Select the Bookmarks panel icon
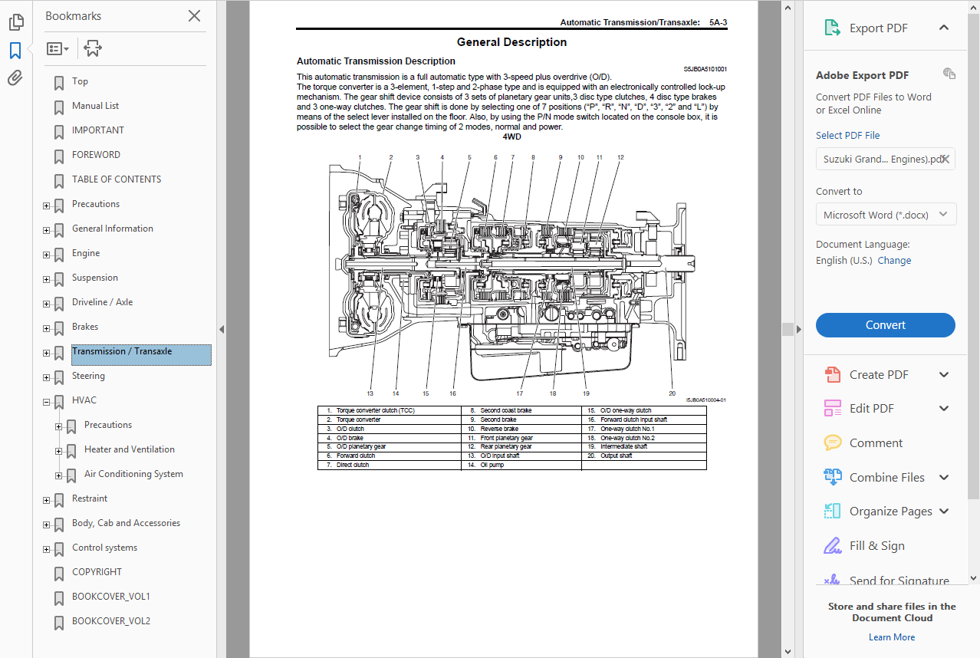 click(x=16, y=48)
